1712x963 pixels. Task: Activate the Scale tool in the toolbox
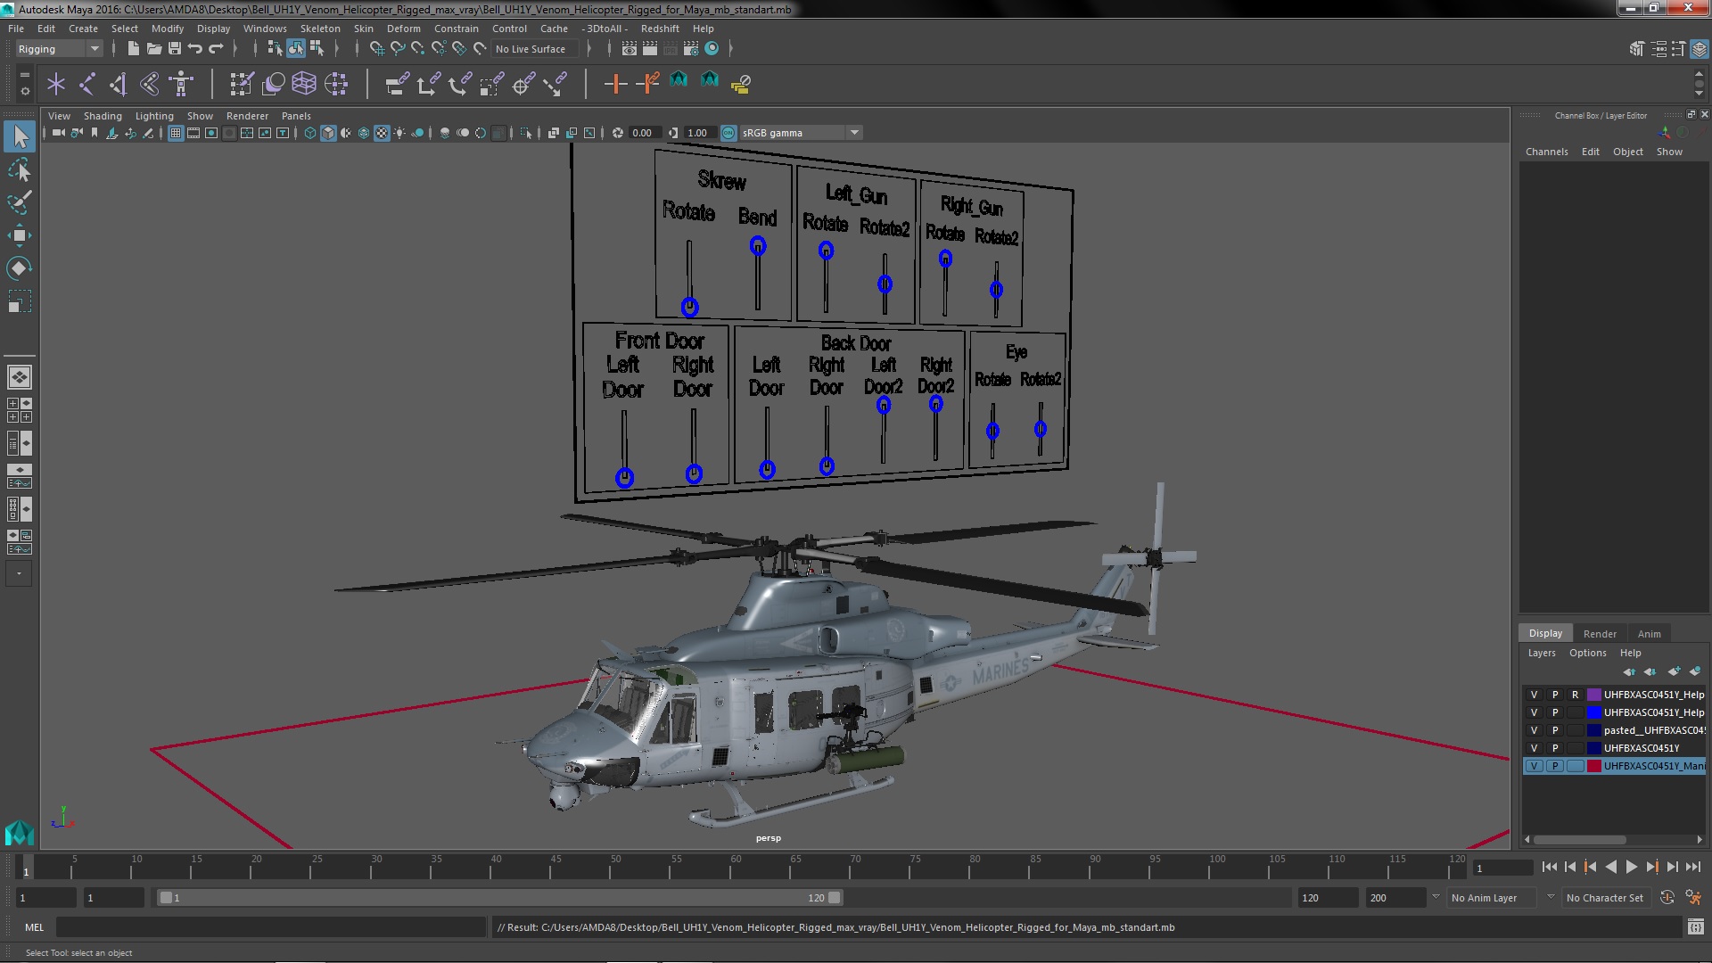(x=20, y=301)
